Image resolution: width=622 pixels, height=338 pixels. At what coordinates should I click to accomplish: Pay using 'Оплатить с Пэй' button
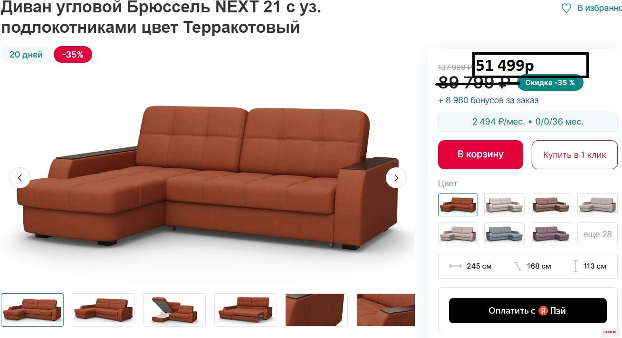coord(527,311)
